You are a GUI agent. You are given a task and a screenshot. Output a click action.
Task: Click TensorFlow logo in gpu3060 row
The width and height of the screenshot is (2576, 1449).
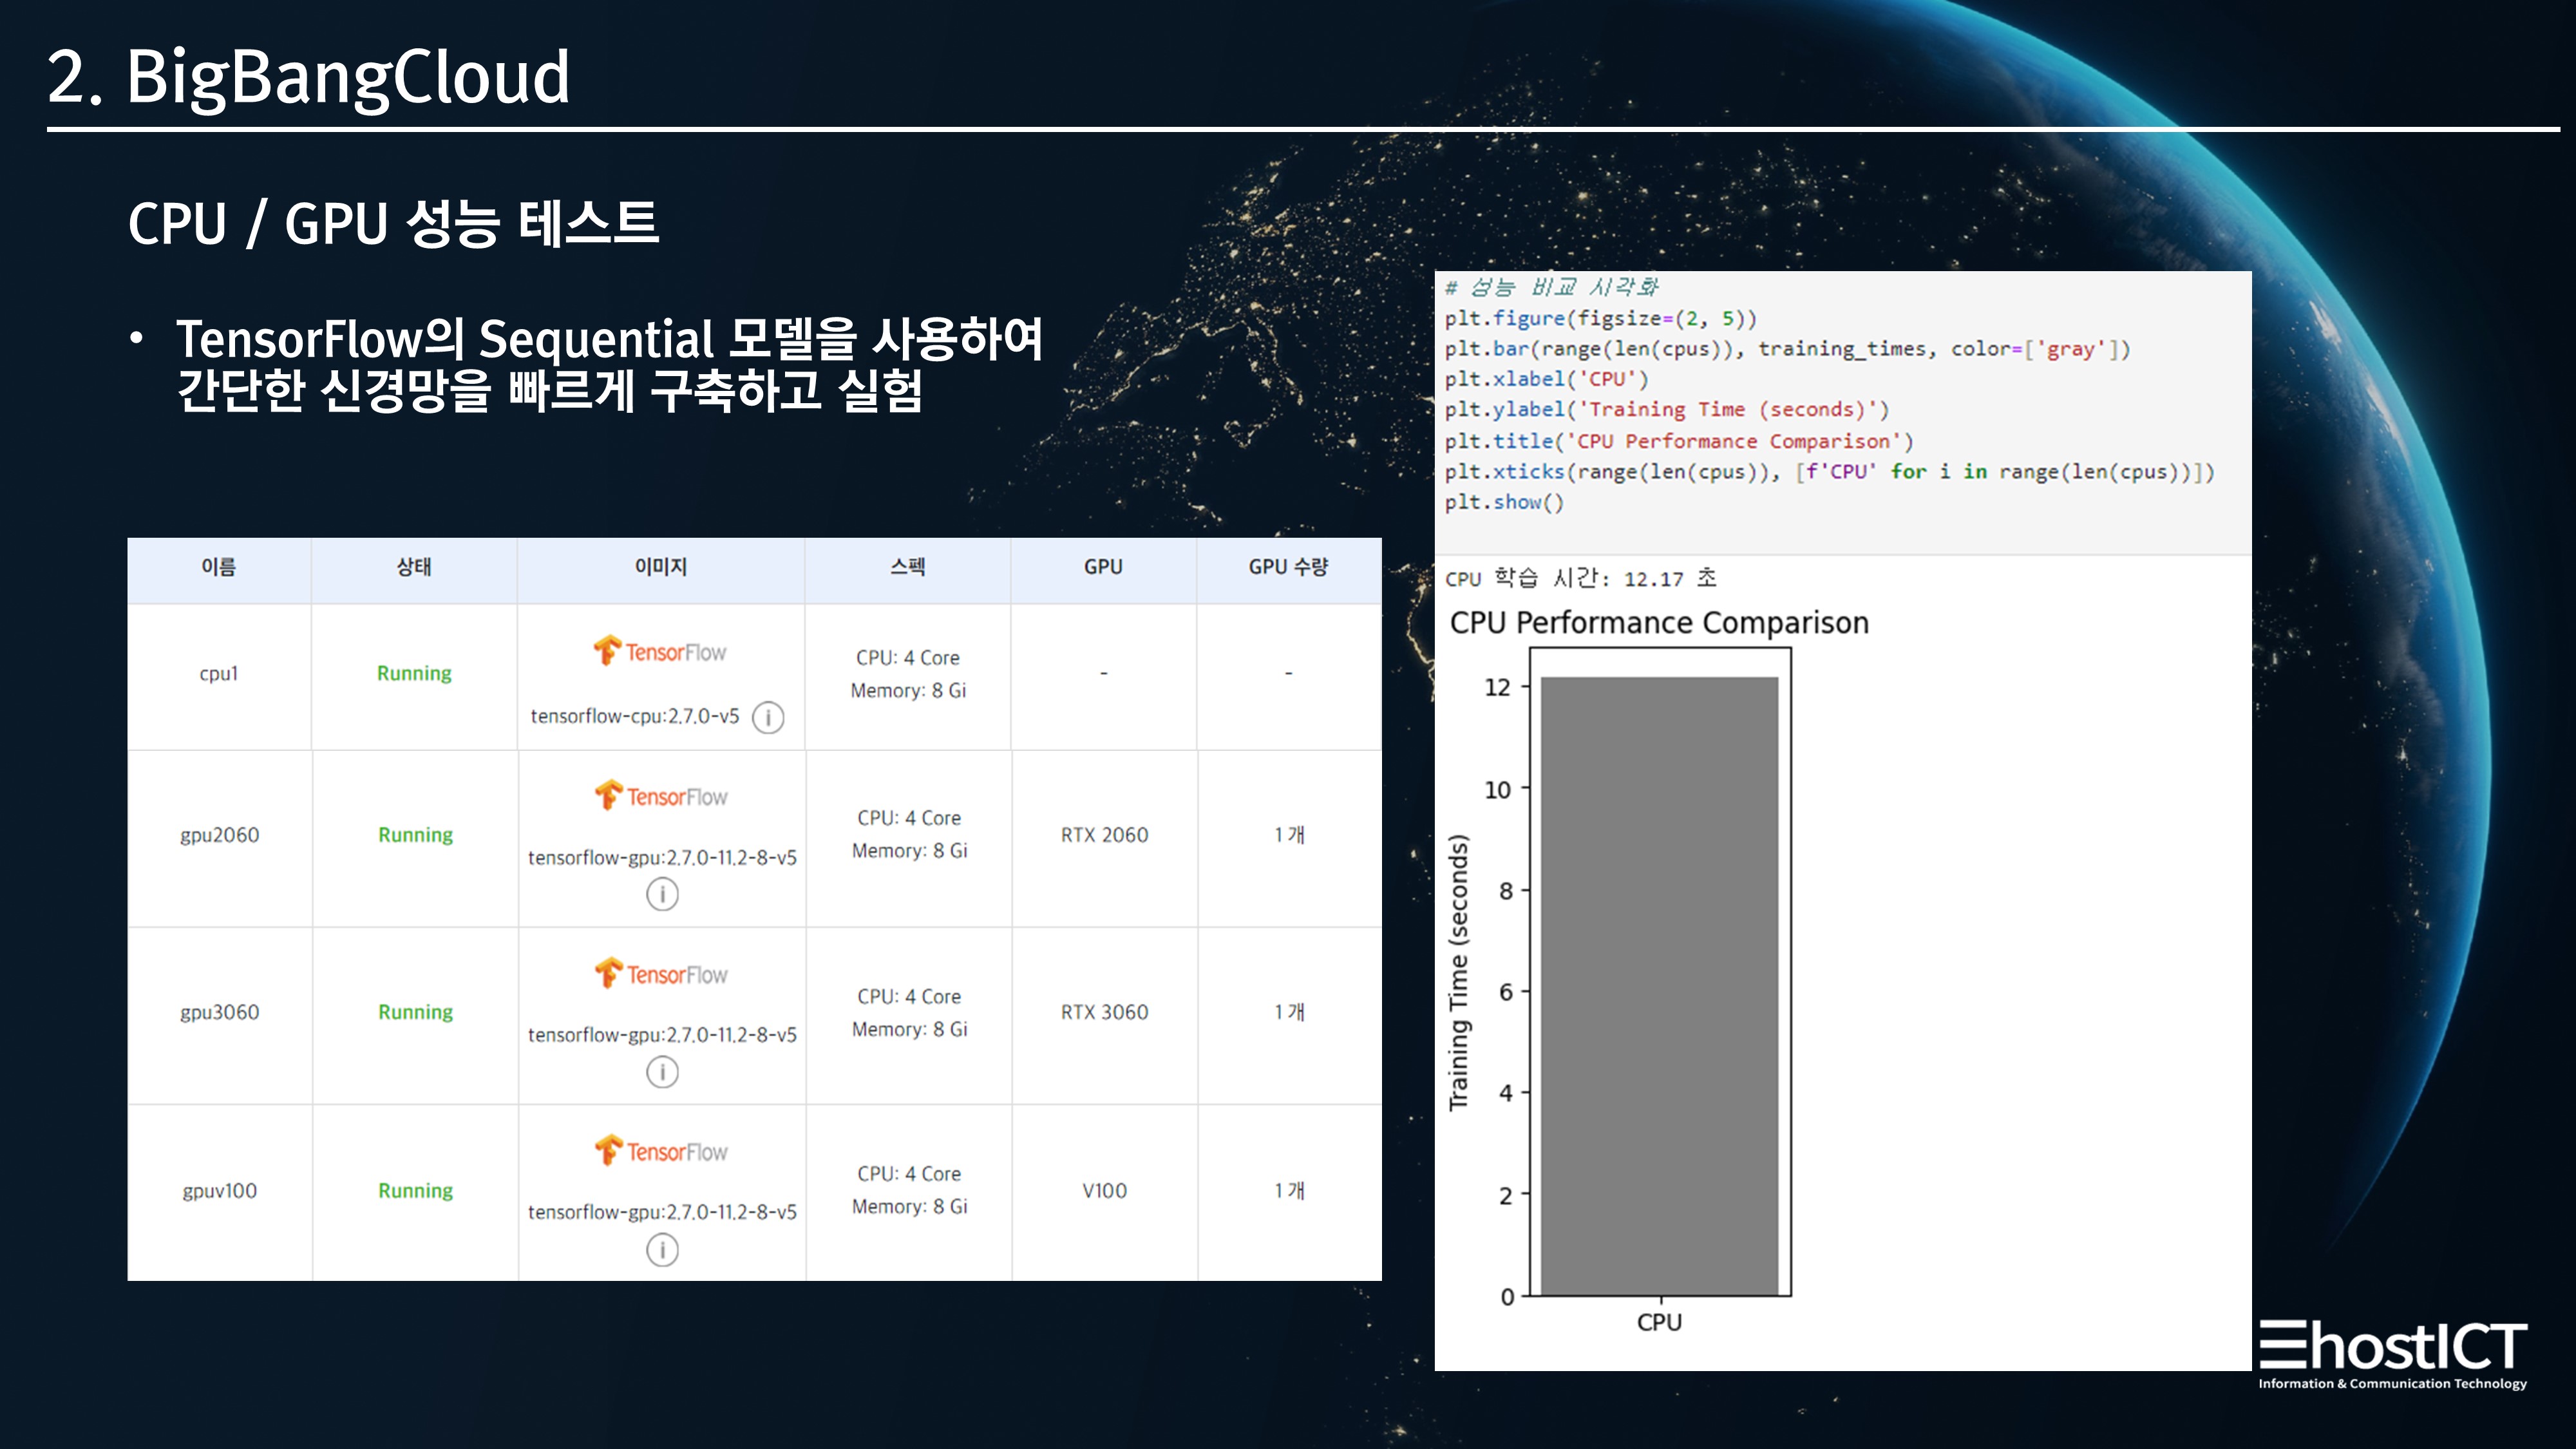(x=661, y=974)
